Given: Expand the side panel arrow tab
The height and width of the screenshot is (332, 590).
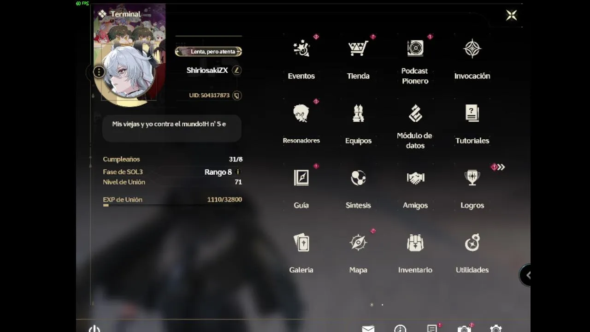Looking at the screenshot, I should click(x=526, y=275).
